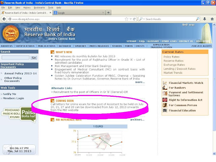Open the Press Releases navigation item
Screen dimensions: 216x162
click(x=99, y=46)
